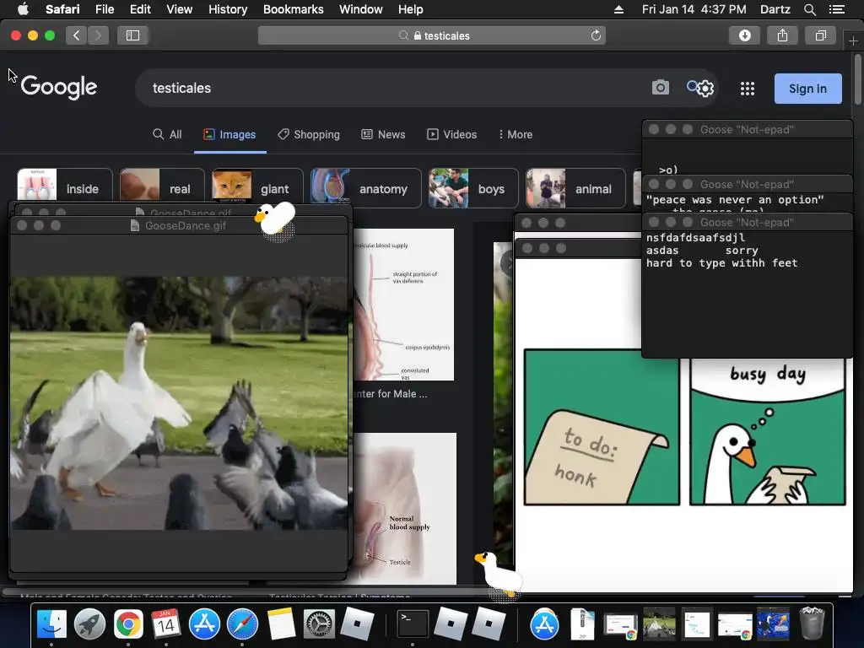Reload the page with the refresh icon
Screen dimensions: 864x648
pyautogui.click(x=596, y=35)
